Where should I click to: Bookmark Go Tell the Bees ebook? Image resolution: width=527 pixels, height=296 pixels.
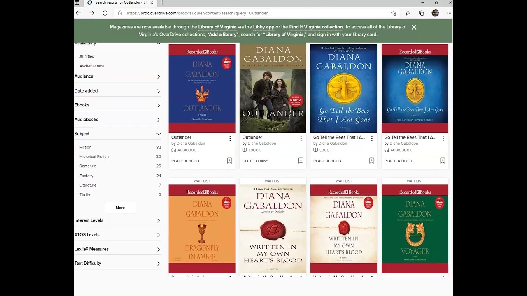[x=372, y=161]
